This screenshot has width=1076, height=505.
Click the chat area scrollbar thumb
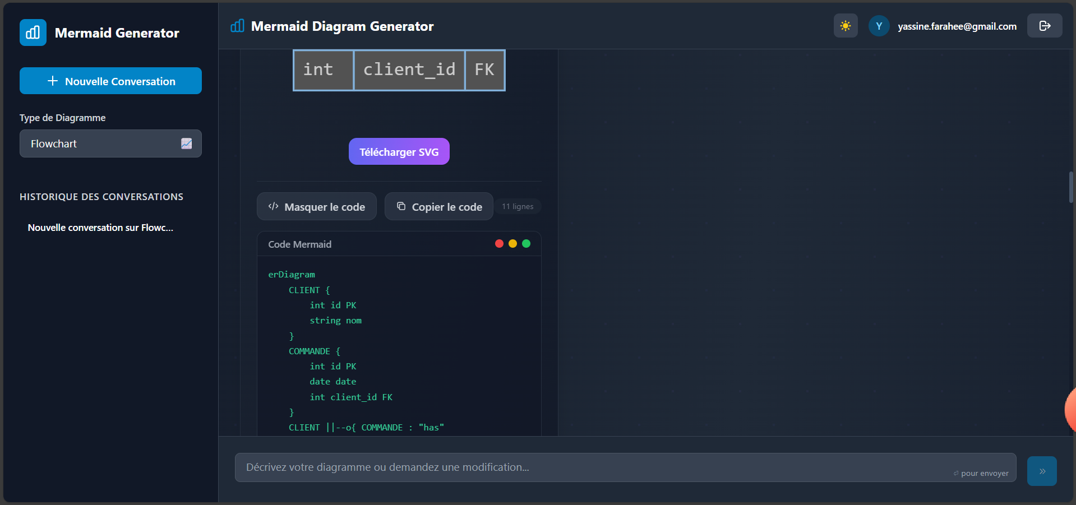click(1071, 187)
